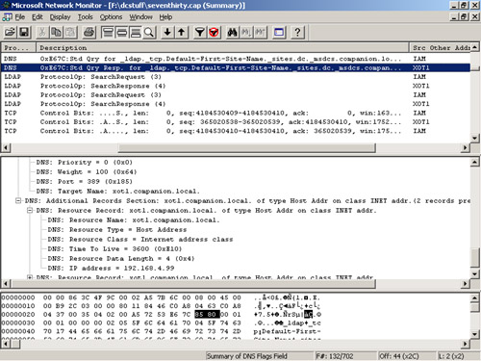
Task: Select the last TCP row with Control Bits .A....
Action: [236, 131]
